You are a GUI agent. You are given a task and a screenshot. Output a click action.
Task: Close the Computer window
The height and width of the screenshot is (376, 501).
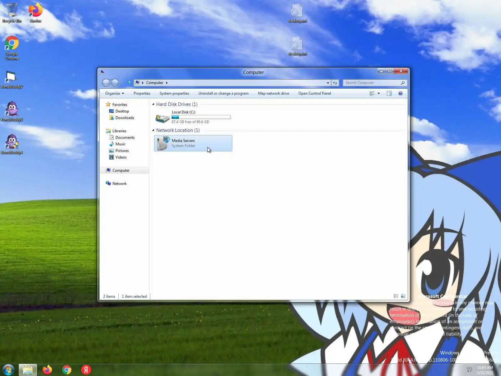(401, 71)
